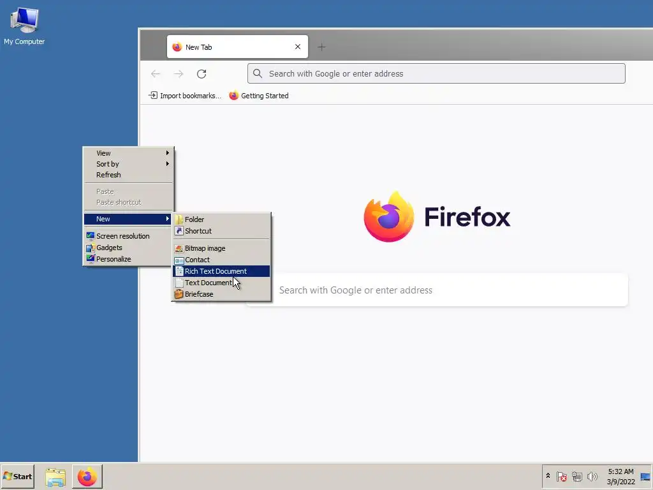Click the Folder icon in the New submenu

point(179,219)
